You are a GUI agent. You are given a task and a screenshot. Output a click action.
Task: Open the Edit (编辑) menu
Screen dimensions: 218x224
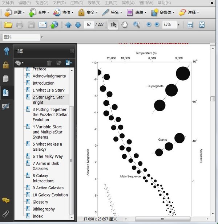pyautogui.click(x=25, y=3)
